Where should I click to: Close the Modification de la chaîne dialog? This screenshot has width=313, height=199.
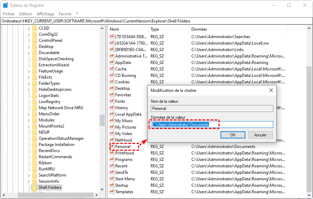tap(271, 90)
